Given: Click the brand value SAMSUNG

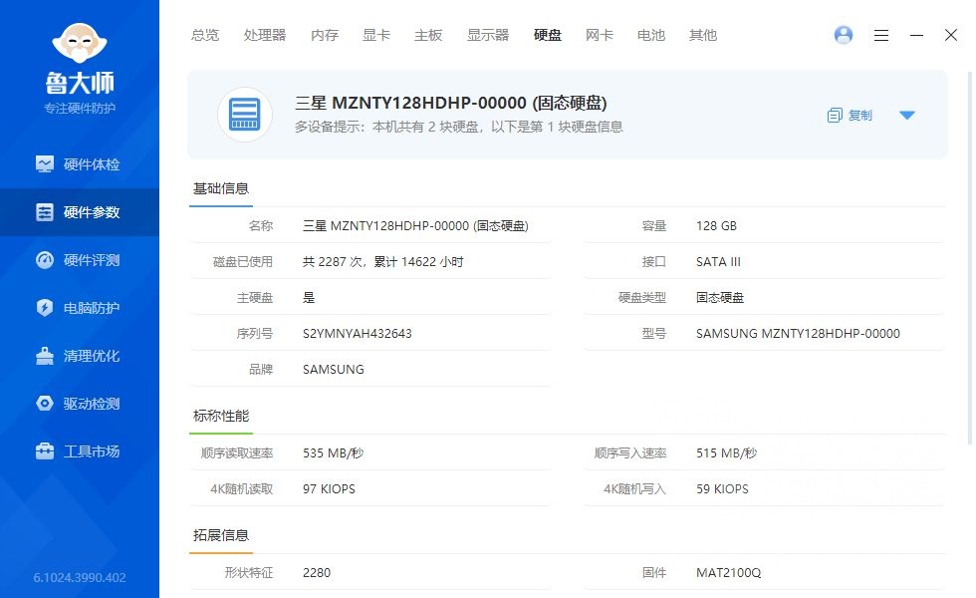Looking at the screenshot, I should click(334, 370).
